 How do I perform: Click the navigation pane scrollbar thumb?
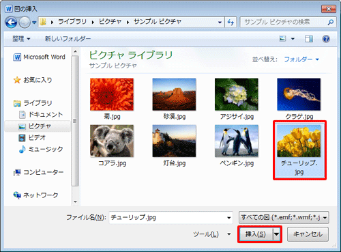[x=76, y=121]
